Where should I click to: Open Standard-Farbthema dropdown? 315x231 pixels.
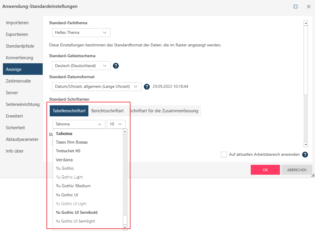tap(81, 33)
